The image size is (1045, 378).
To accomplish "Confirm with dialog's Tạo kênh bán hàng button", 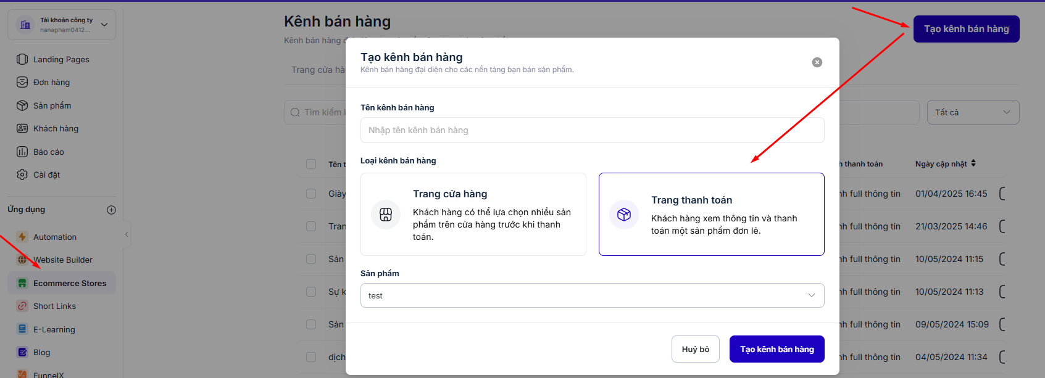I will point(776,349).
